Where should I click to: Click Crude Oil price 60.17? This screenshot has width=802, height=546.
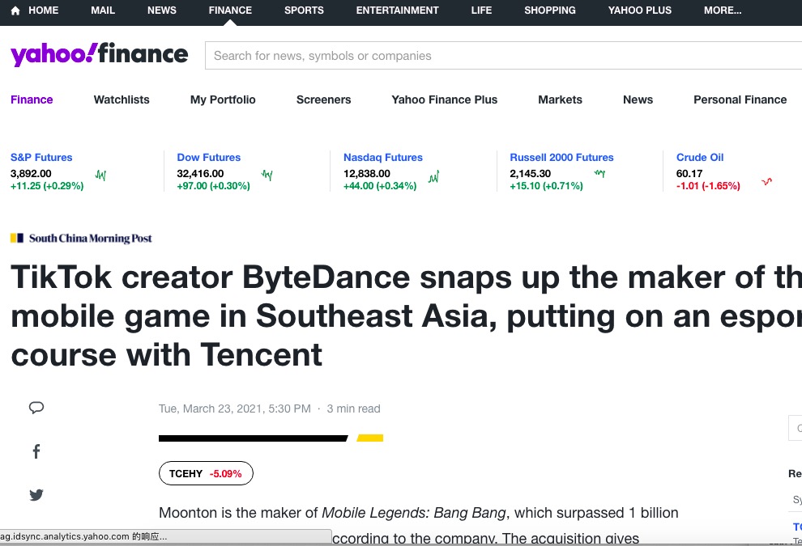(689, 174)
